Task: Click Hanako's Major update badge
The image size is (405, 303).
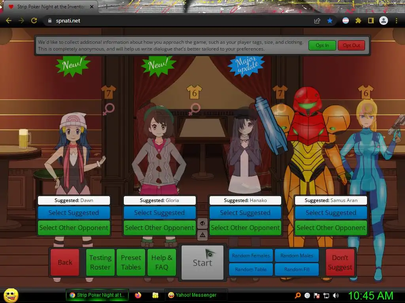Action: click(246, 66)
